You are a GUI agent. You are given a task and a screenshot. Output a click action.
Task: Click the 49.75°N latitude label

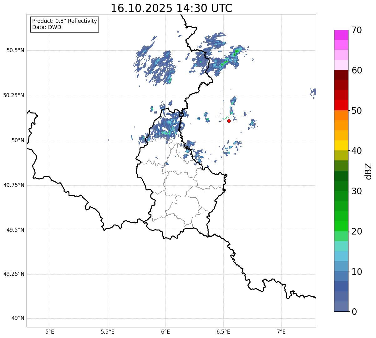[14, 185]
